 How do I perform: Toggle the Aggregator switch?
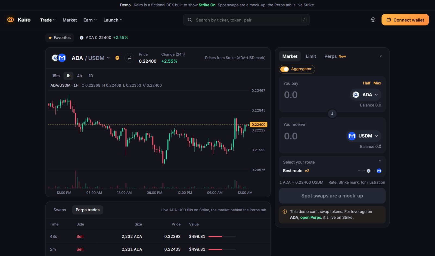(x=284, y=69)
